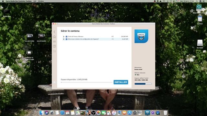This screenshot has height=116, width=207.
Task: Open Launchpad from the Dock
Action: [x=52, y=113]
